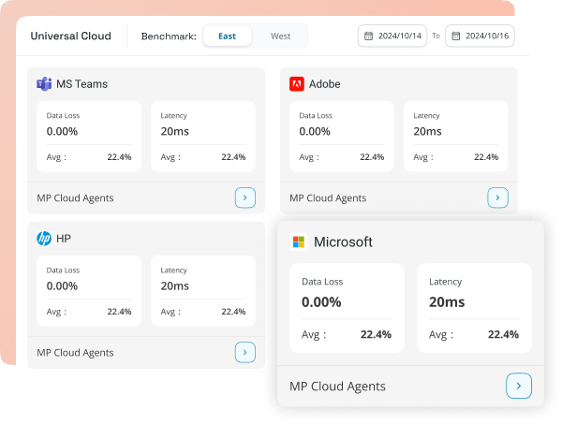Expand Microsoft MP Cloud Agents arrow
This screenshot has width=562, height=424.
coord(519,386)
